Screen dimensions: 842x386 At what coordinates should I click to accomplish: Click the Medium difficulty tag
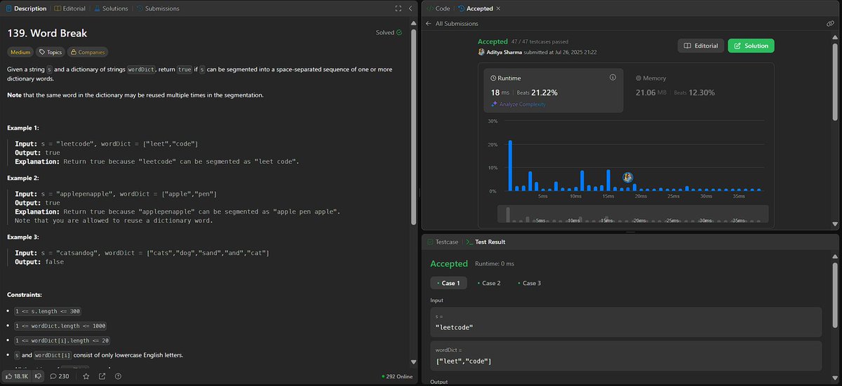point(20,52)
